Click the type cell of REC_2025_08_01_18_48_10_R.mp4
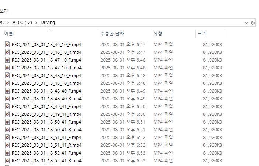 [163, 83]
